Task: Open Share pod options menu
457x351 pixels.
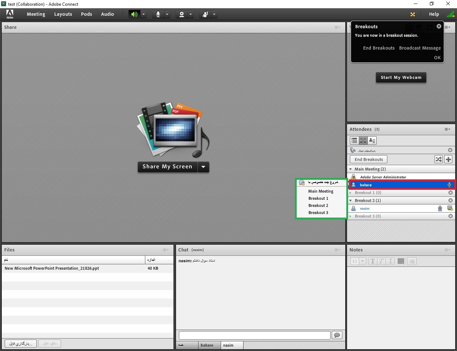Action: pyautogui.click(x=337, y=27)
